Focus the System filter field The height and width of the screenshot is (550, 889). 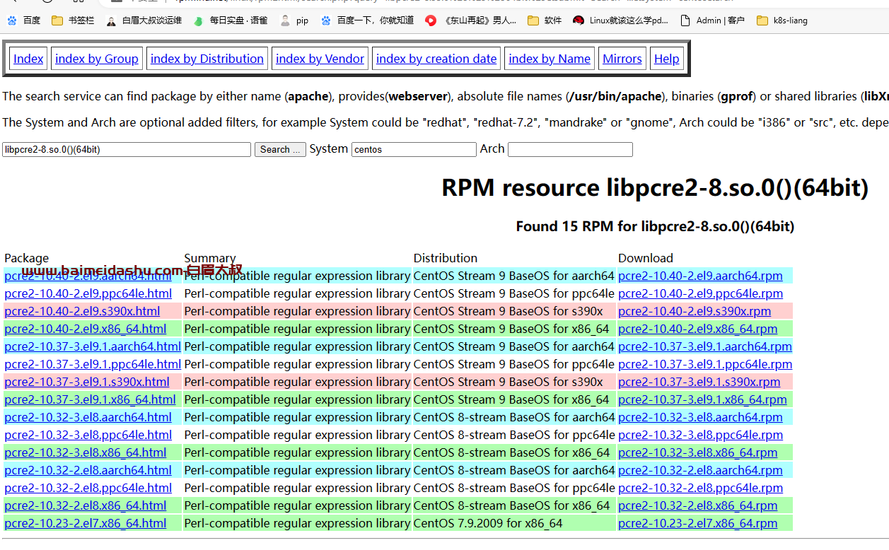click(414, 149)
